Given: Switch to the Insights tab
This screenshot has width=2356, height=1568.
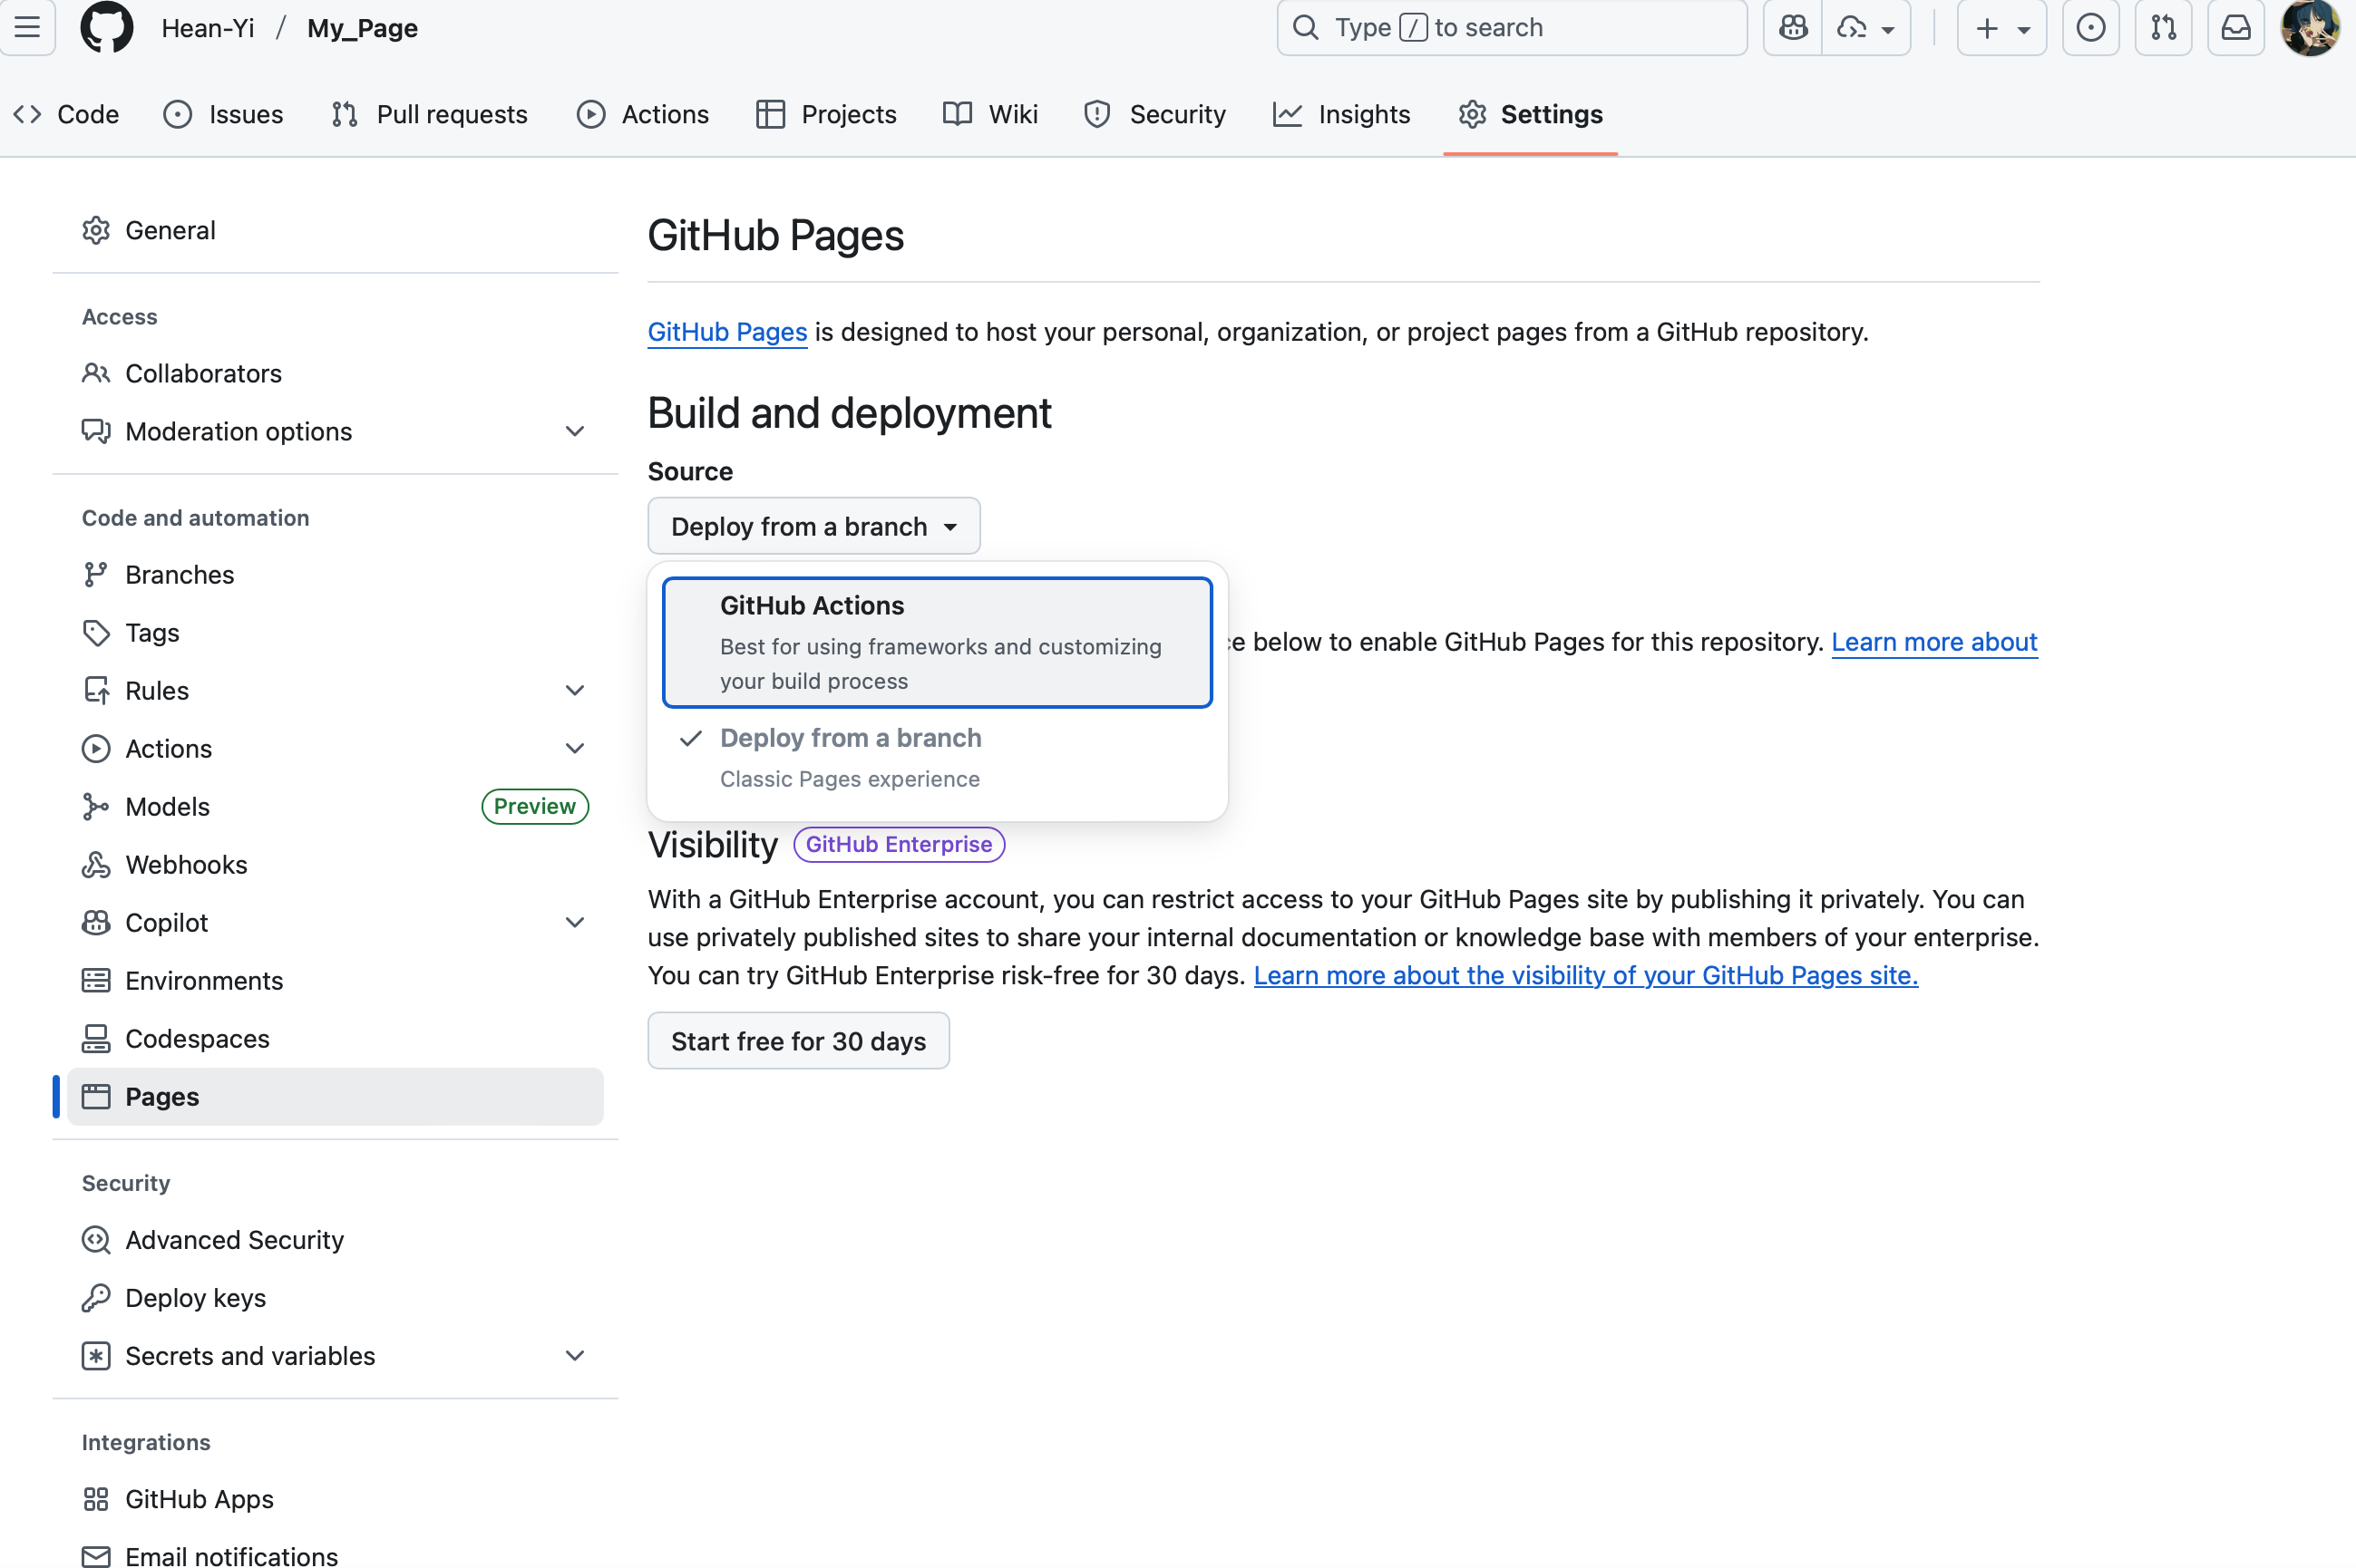Looking at the screenshot, I should pos(1341,114).
